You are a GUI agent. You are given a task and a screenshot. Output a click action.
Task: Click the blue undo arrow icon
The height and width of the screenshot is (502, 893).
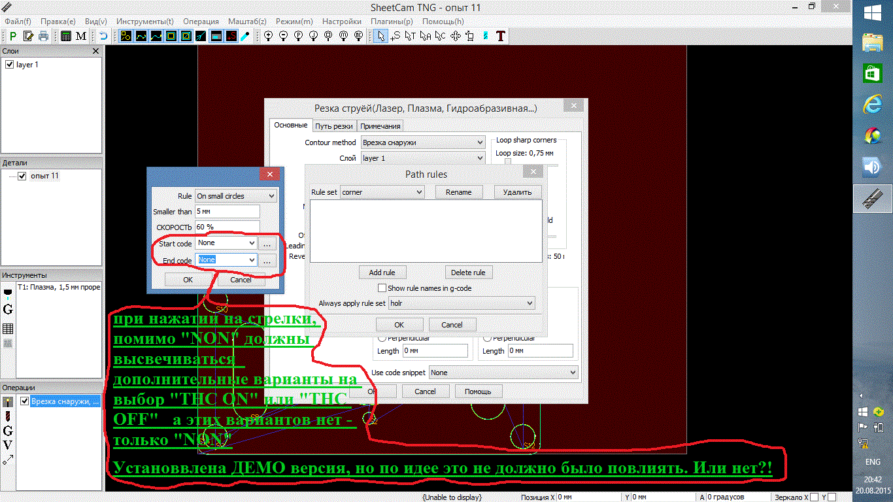(103, 36)
